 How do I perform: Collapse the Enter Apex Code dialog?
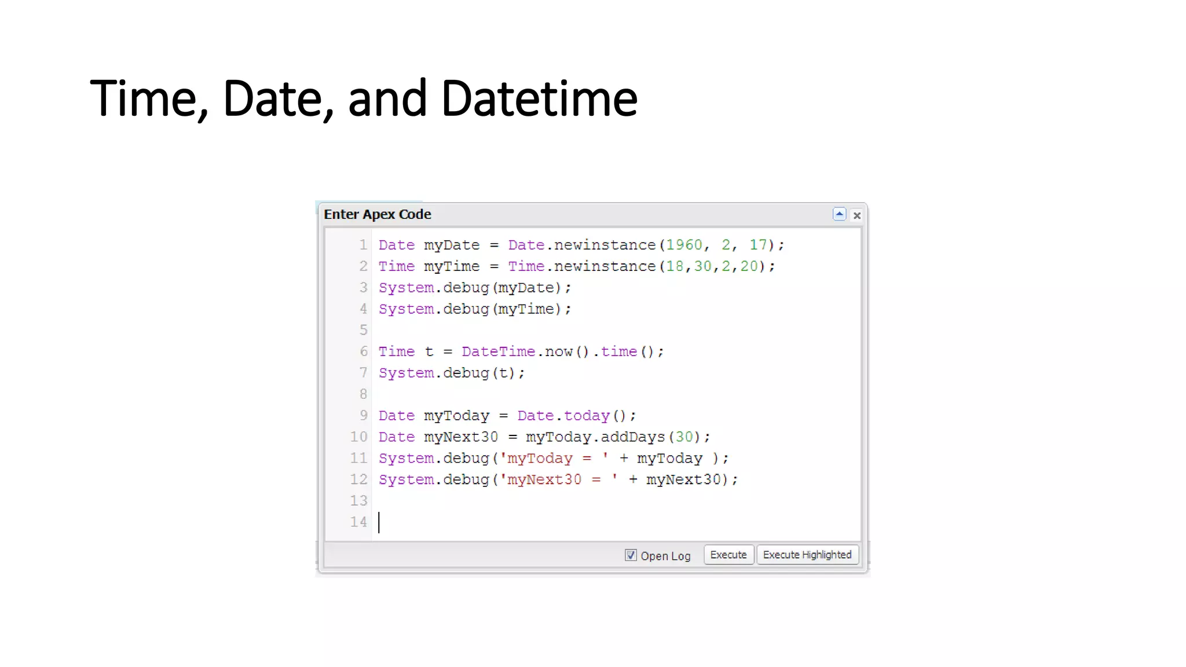[839, 214]
